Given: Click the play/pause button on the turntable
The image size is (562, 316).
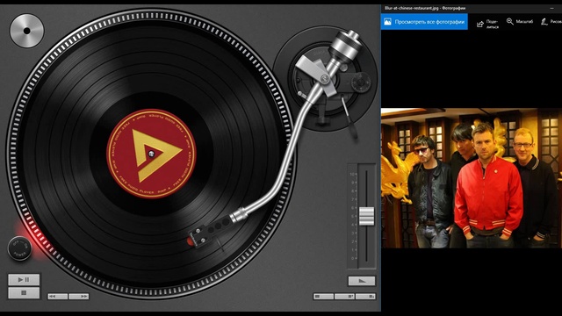Looking at the screenshot, I should 24,279.
